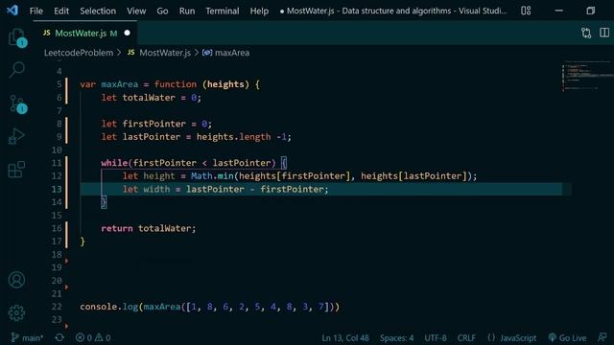The height and width of the screenshot is (345, 614).
Task: Open the Extensions view
Action: [x=16, y=170]
